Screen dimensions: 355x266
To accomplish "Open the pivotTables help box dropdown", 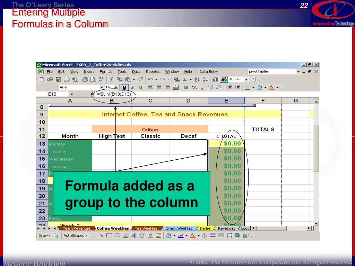I will 298,72.
